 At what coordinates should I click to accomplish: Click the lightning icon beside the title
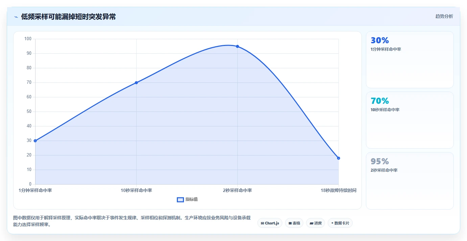16,17
